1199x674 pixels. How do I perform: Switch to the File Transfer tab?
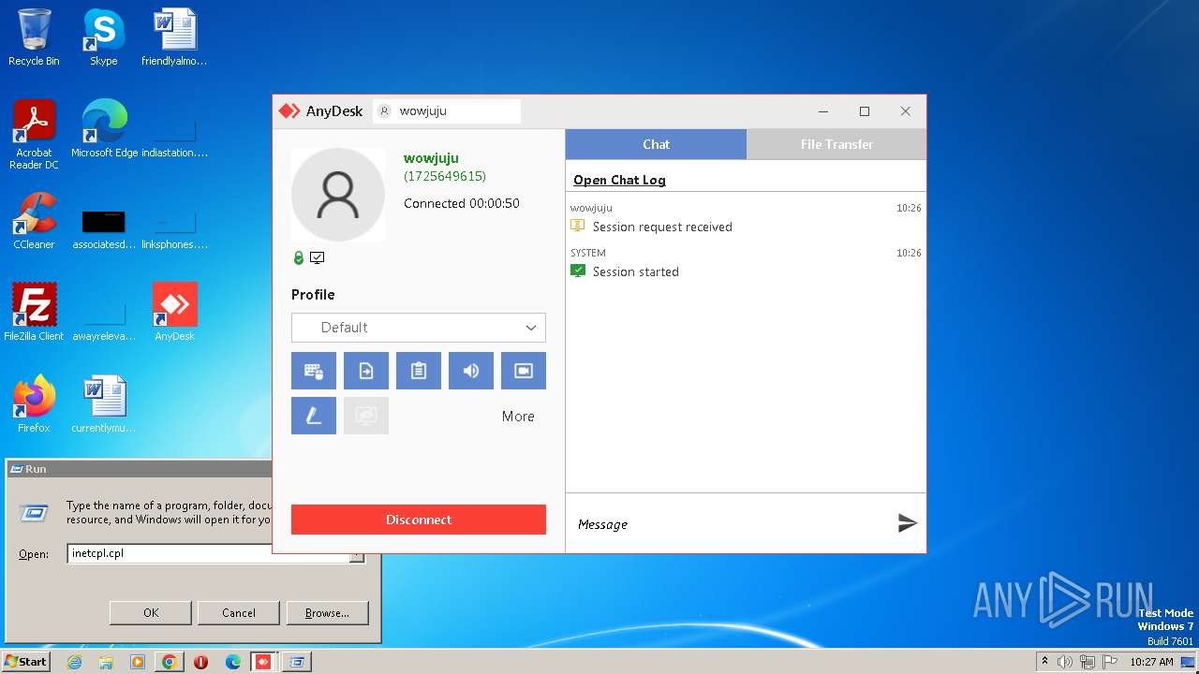coord(836,144)
